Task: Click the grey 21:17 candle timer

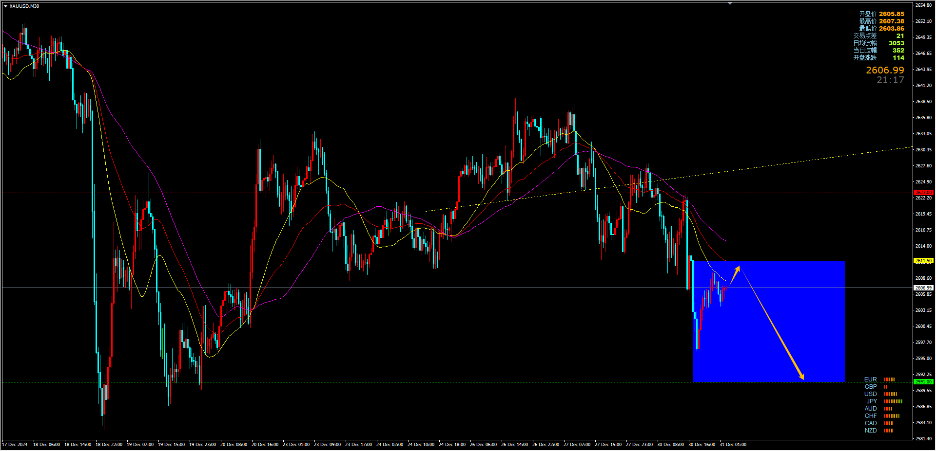Action: pos(890,80)
